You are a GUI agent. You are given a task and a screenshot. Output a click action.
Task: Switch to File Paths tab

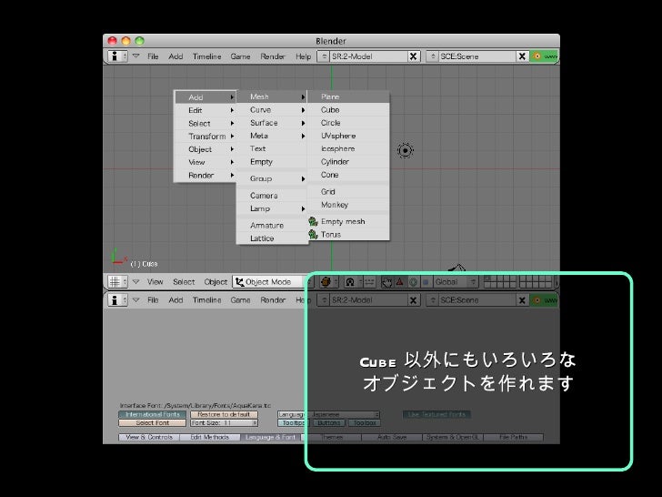pyautogui.click(x=514, y=437)
